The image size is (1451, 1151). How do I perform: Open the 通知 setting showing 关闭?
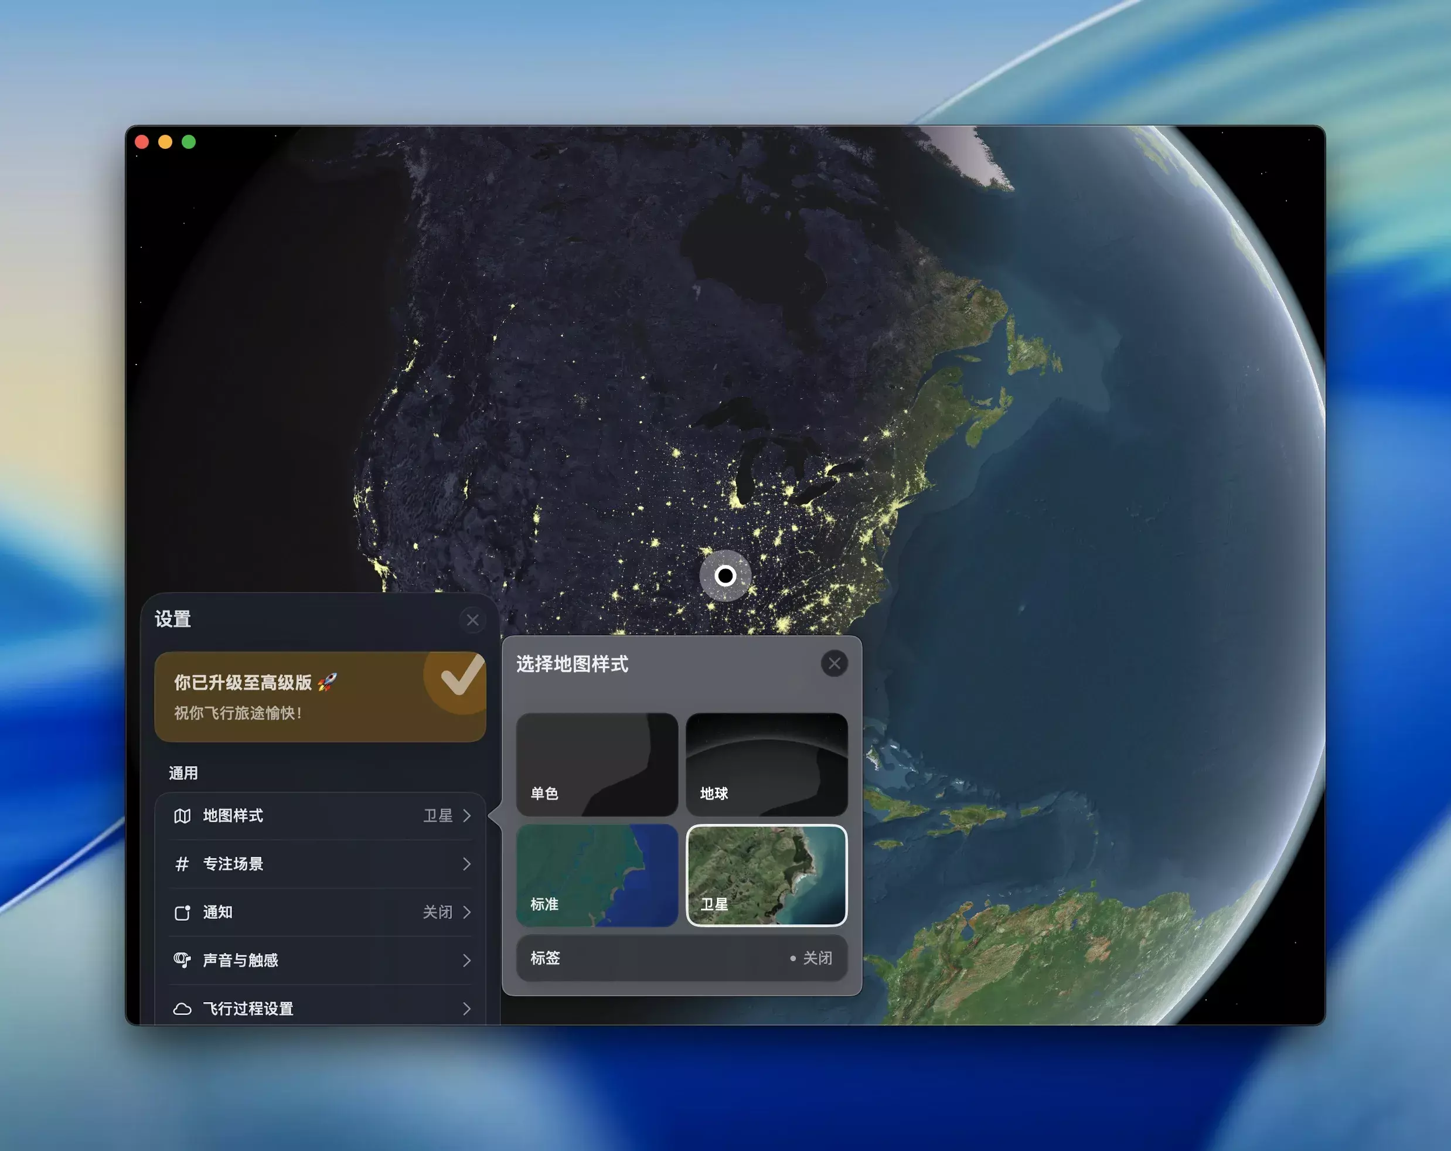pos(437,912)
